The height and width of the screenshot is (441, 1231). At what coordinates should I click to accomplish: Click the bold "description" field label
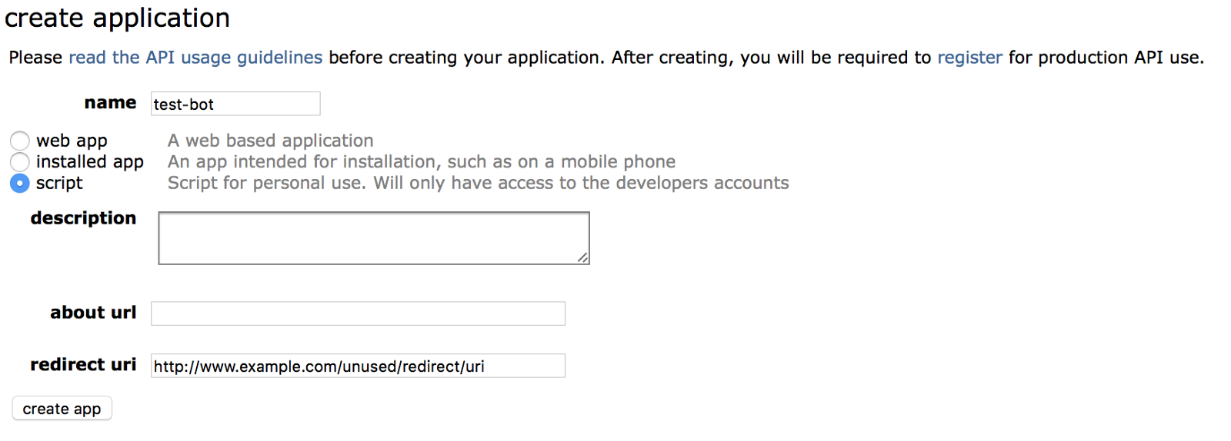[83, 218]
